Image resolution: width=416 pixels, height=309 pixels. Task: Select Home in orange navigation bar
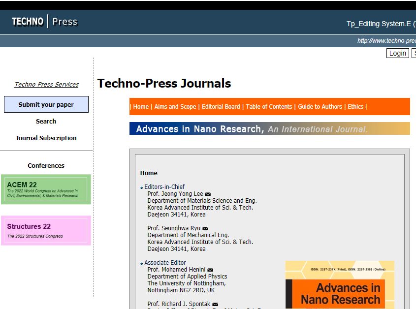coord(141,107)
